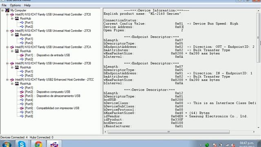Image resolution: width=261 pixels, height=147 pixels.
Task: Click the My Computer icon
Action: (x=7, y=10)
